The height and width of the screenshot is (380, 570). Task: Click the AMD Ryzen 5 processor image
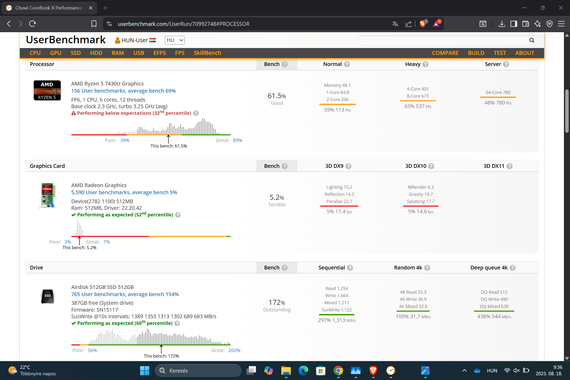click(x=47, y=91)
